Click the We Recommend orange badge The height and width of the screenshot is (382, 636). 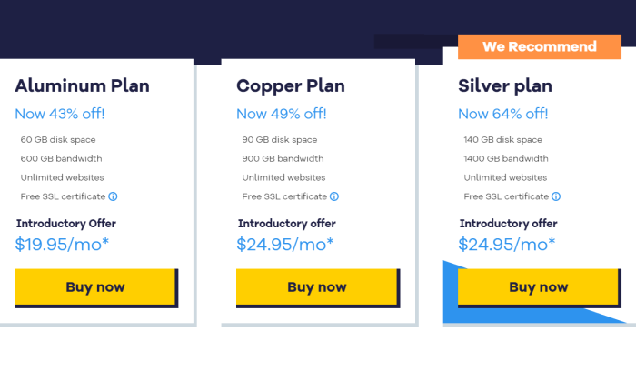(540, 46)
